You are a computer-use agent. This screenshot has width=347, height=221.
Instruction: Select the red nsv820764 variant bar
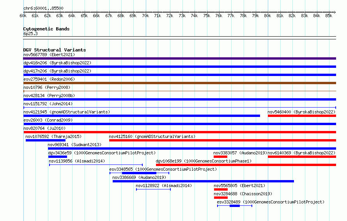pyautogui.click(x=180, y=132)
